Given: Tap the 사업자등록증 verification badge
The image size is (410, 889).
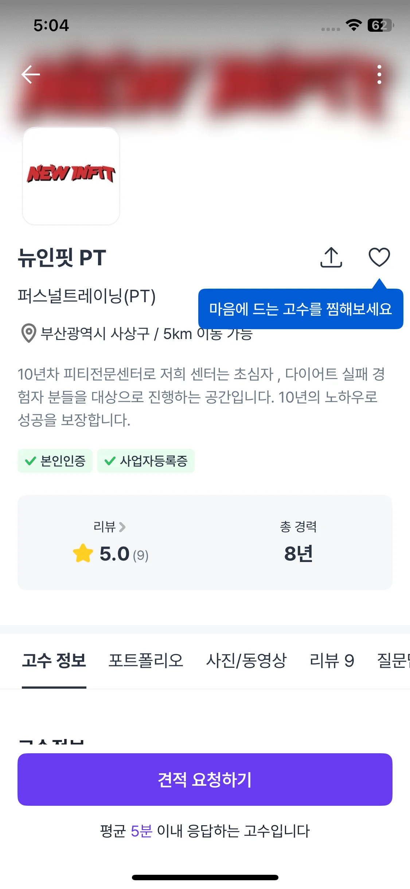Looking at the screenshot, I should [146, 461].
